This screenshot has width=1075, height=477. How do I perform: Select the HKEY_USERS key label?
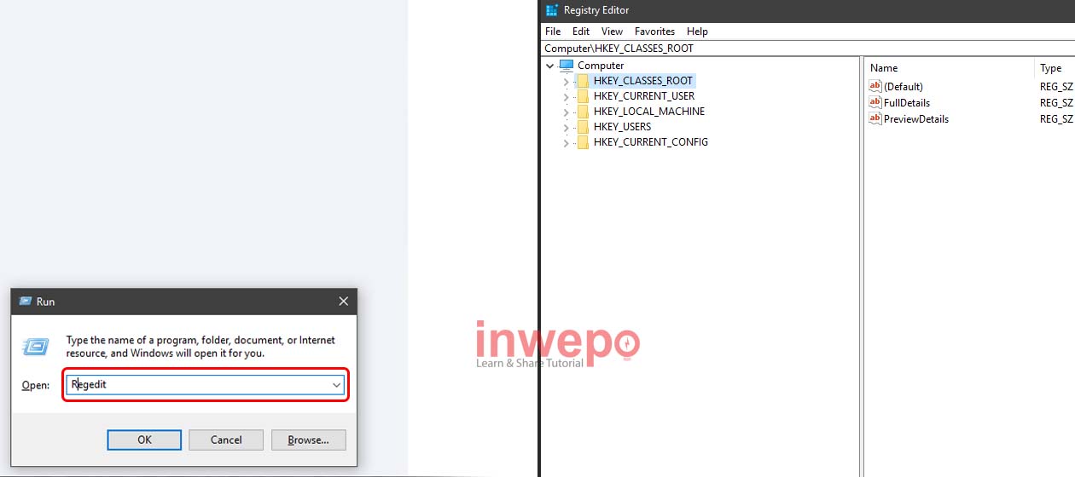point(622,127)
